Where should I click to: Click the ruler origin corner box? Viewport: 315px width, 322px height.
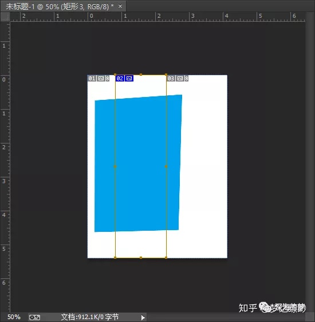click(5, 17)
